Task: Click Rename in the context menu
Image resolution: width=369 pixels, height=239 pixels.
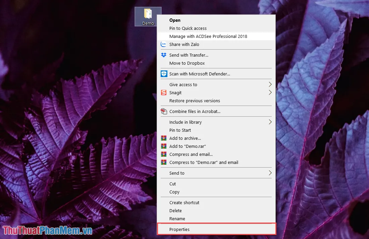Action: [x=177, y=219]
